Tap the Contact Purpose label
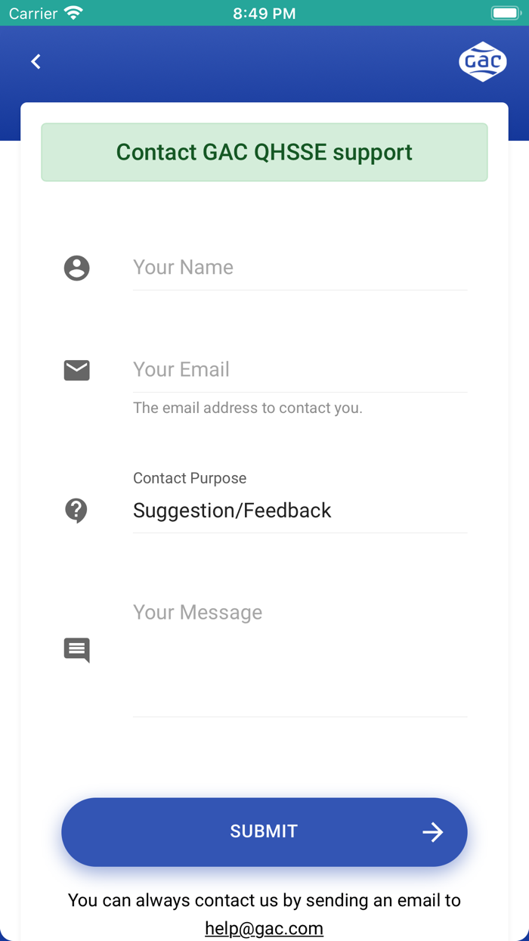 click(x=190, y=478)
